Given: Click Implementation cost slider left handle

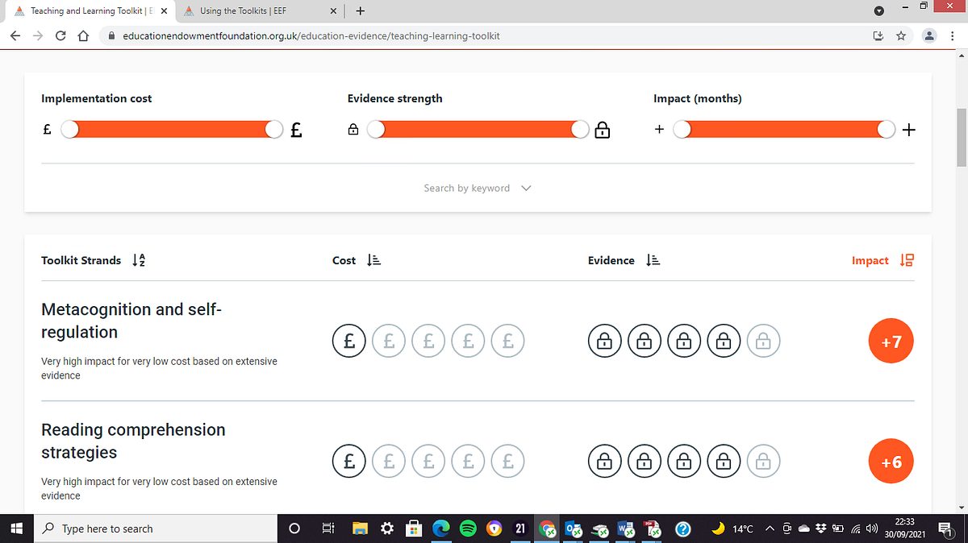Looking at the screenshot, I should 70,130.
